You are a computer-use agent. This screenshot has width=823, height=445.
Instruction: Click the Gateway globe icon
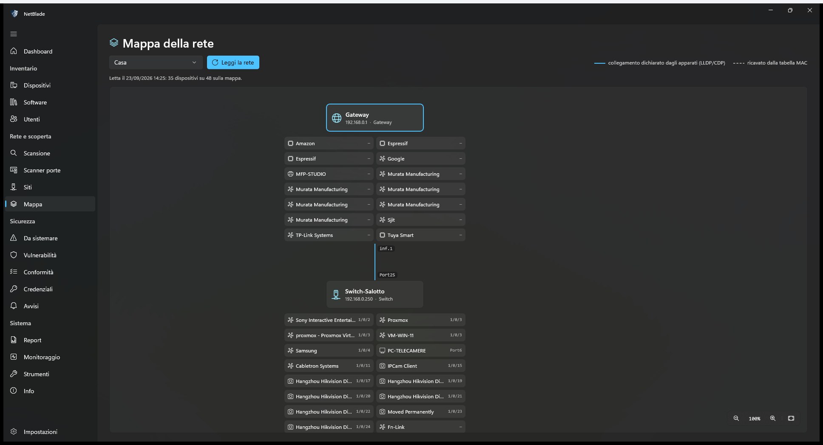click(x=337, y=118)
